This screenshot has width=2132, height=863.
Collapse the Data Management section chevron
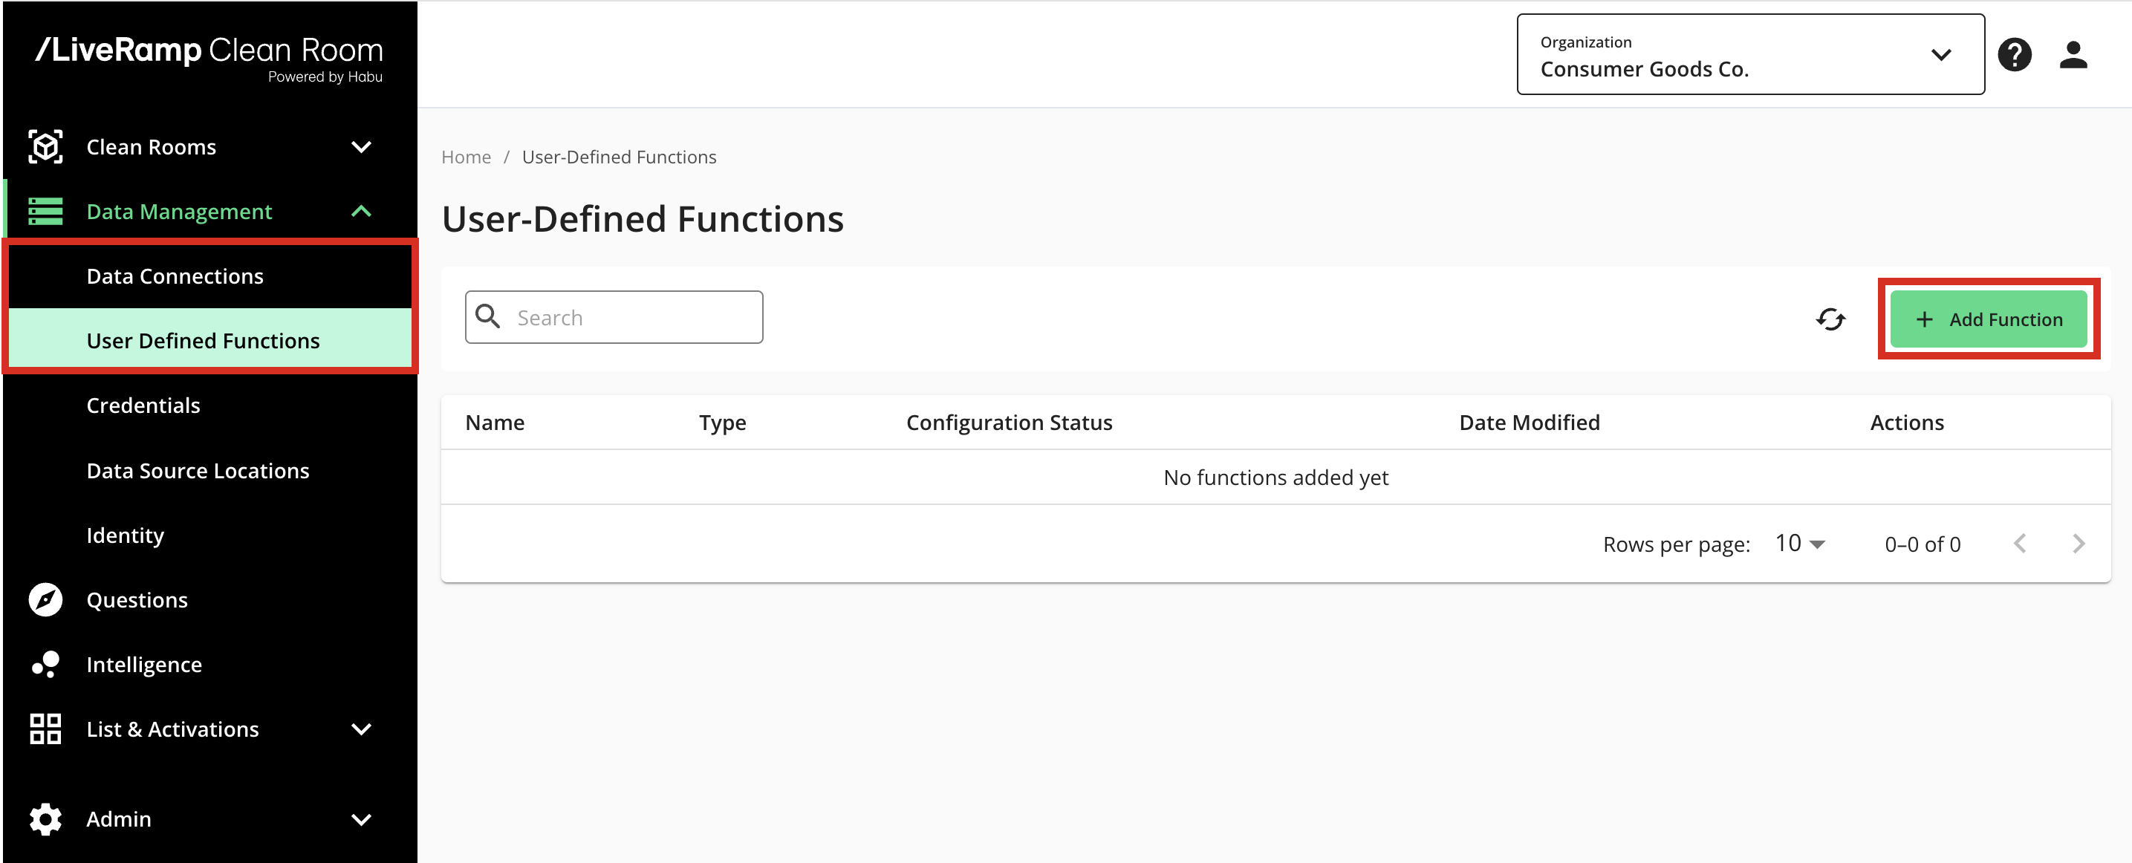point(361,211)
